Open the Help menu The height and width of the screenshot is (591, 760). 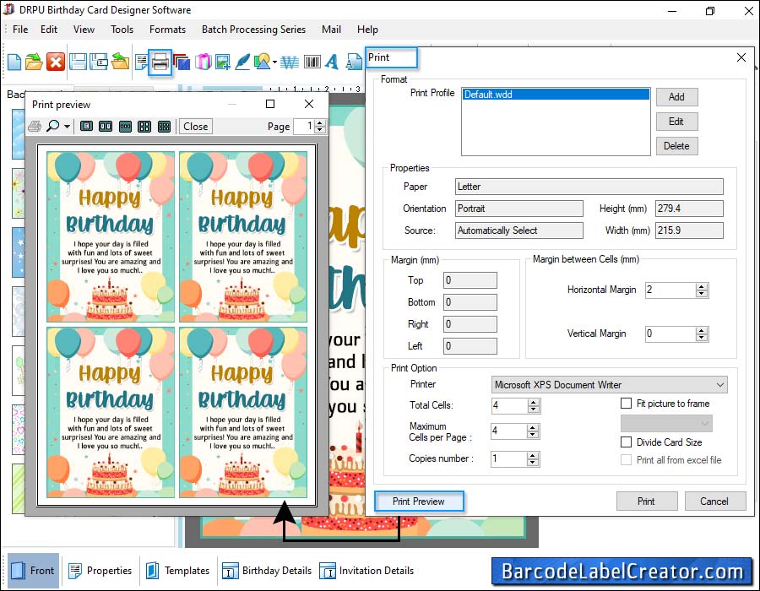click(x=367, y=29)
